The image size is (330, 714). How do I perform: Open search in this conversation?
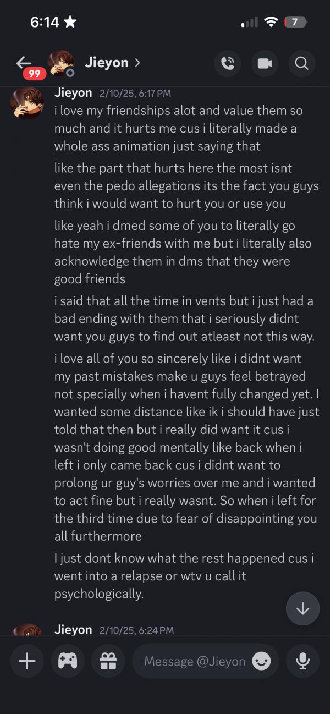301,63
